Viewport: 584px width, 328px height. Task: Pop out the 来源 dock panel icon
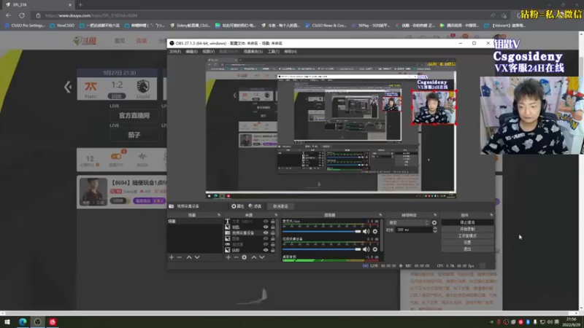click(x=276, y=215)
